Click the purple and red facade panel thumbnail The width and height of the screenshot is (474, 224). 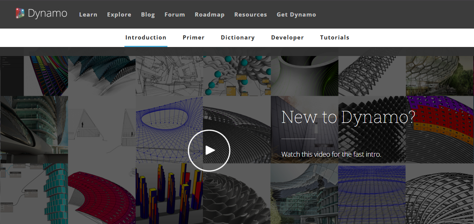pyautogui.click(x=440, y=130)
